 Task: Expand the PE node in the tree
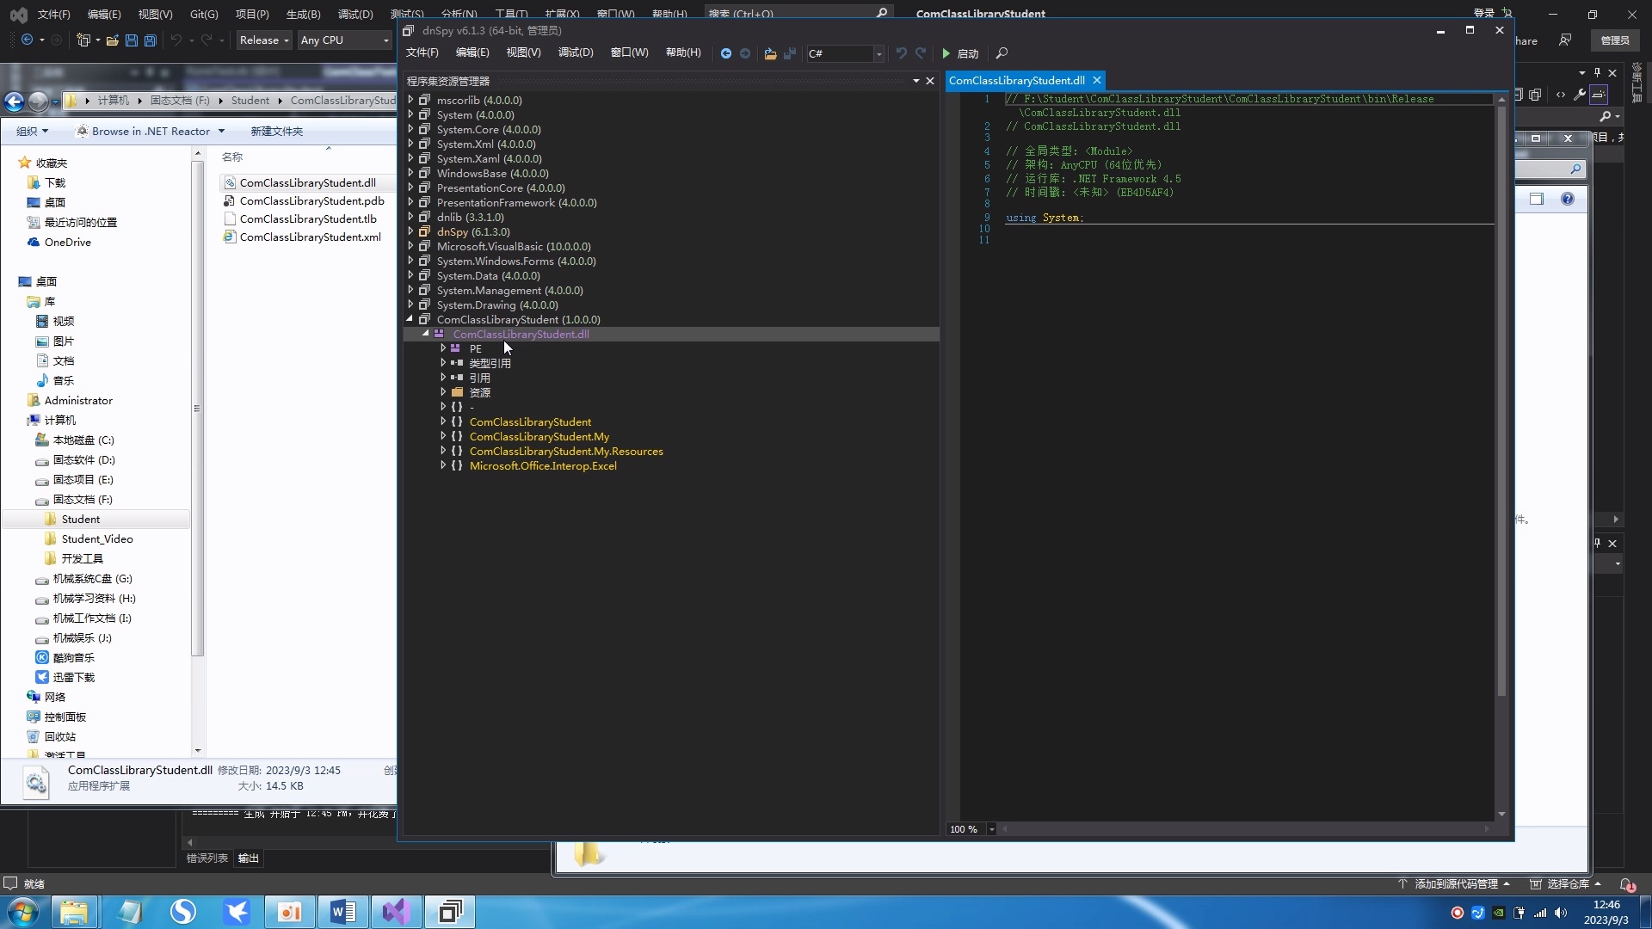pos(443,349)
